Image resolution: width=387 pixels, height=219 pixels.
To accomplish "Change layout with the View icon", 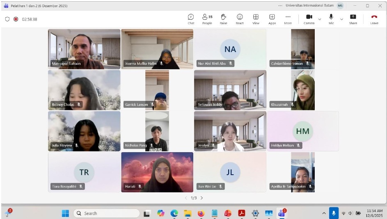I will [256, 19].
